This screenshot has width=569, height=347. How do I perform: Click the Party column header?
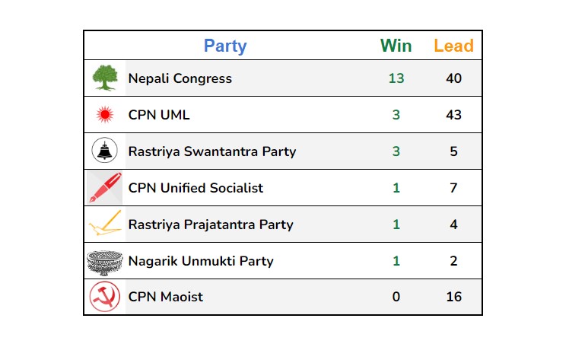[x=225, y=46]
